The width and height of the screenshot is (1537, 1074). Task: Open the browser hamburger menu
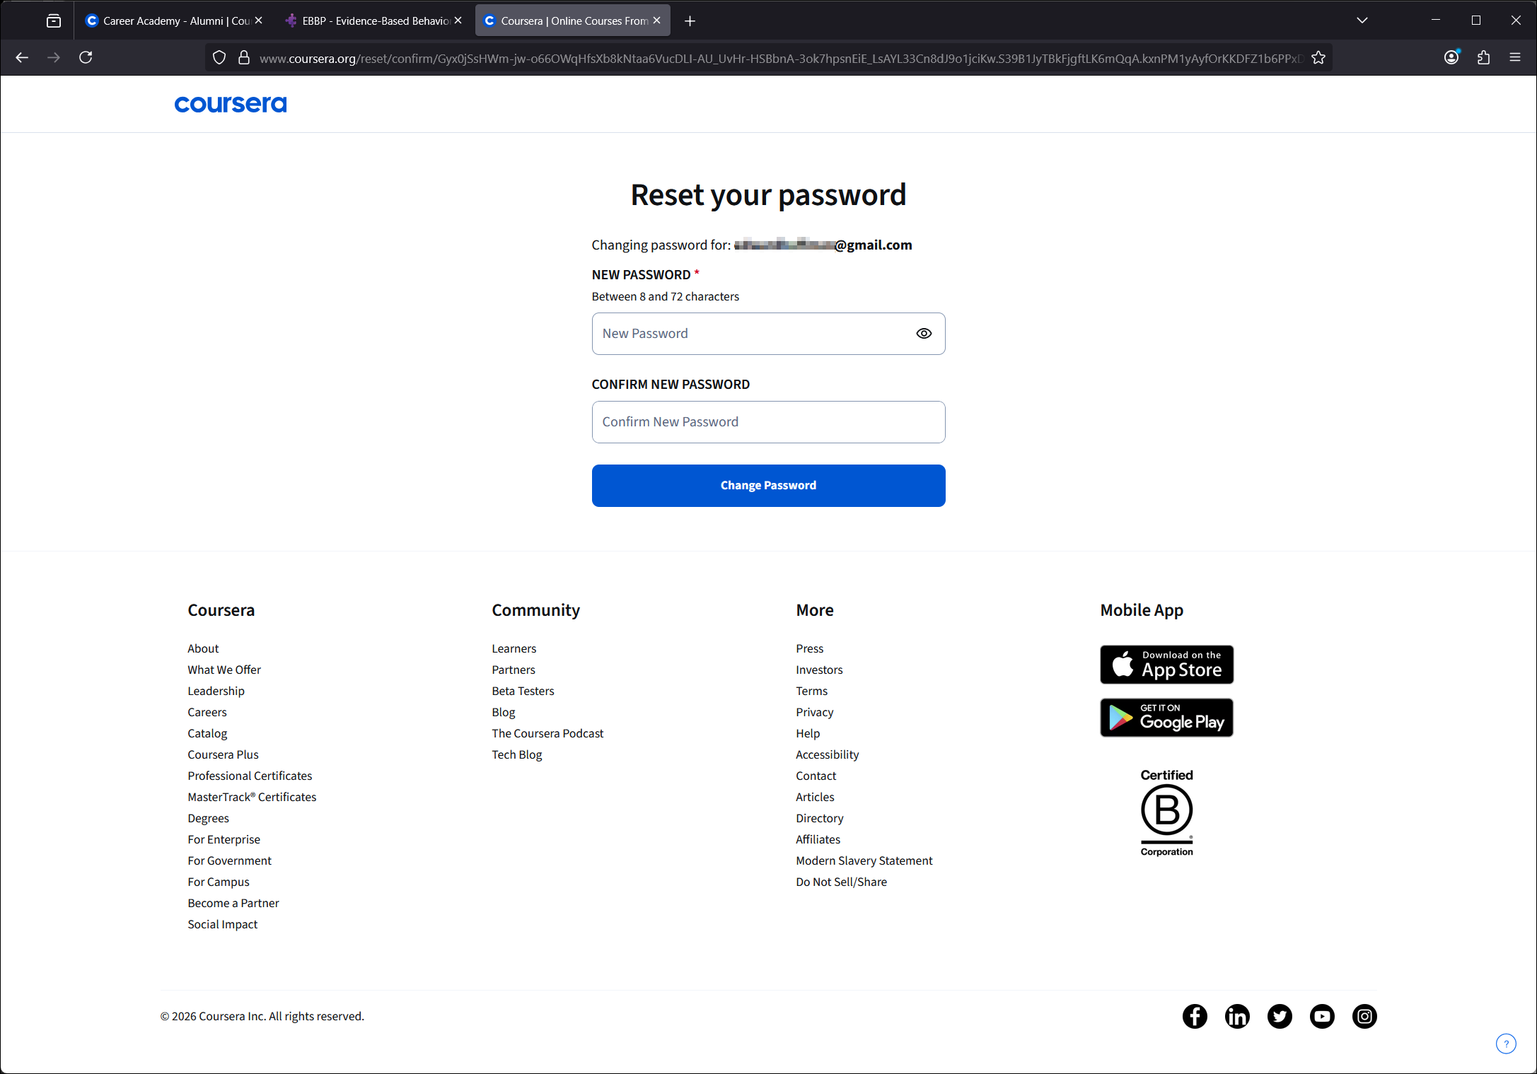(1514, 57)
